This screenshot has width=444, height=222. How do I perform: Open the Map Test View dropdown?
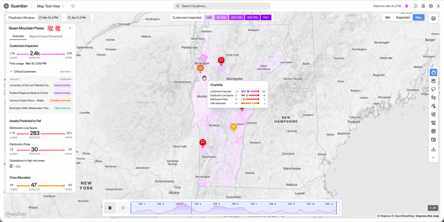[51, 6]
